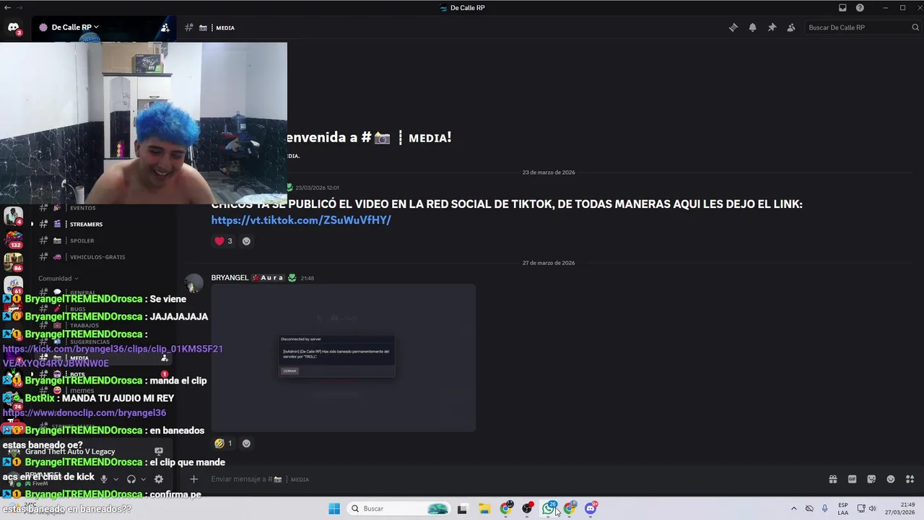The height and width of the screenshot is (520, 924).
Task: Open volume control in system tray
Action: point(873,508)
